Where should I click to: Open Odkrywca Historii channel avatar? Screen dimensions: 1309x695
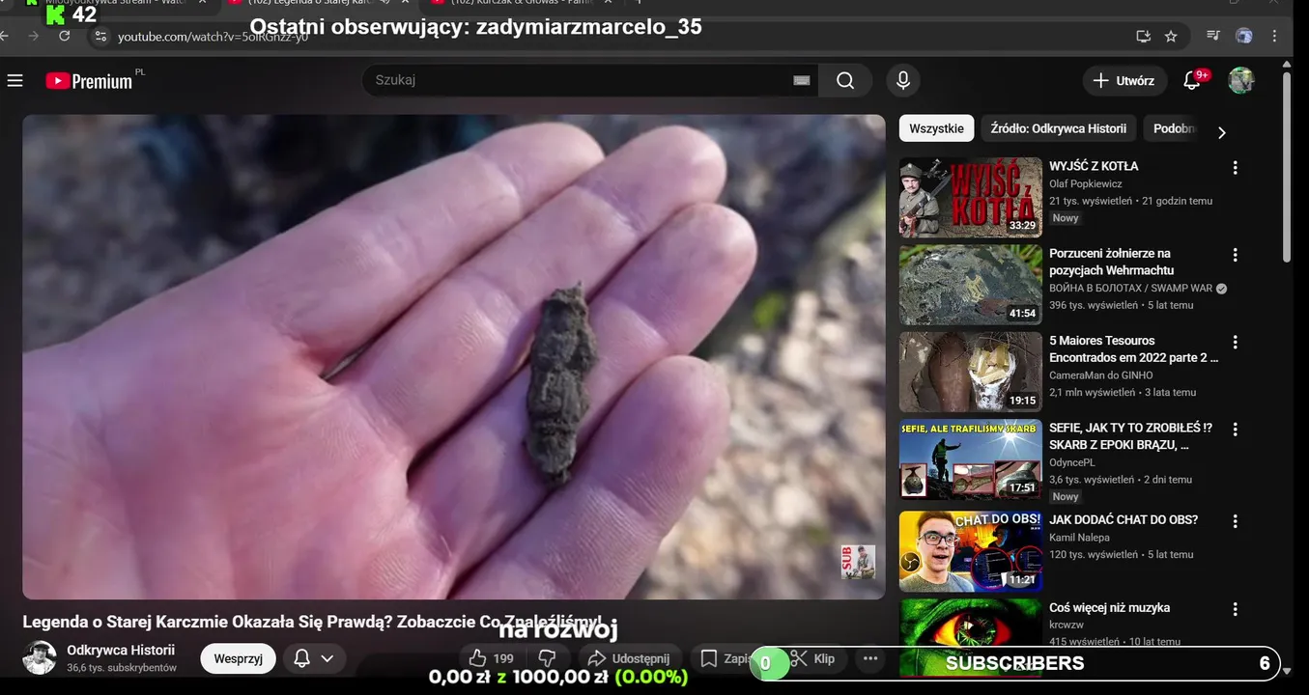[40, 658]
